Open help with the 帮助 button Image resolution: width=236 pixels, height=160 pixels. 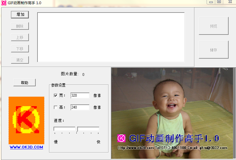[24, 83]
